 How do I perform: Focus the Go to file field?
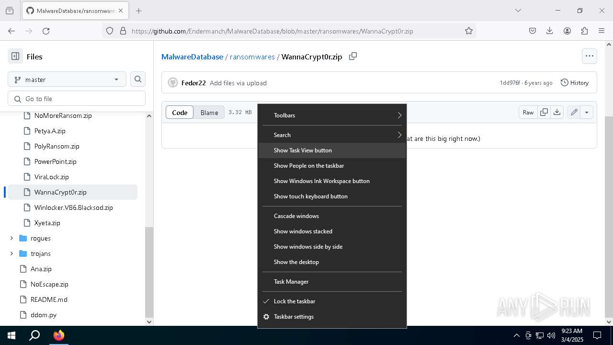[77, 99]
